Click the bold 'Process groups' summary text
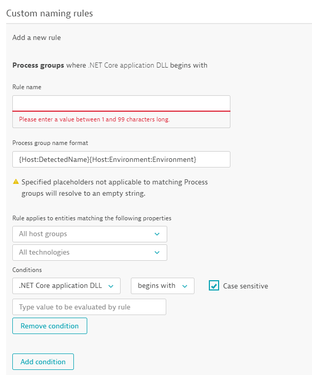This screenshot has height=375, width=312. 38,66
